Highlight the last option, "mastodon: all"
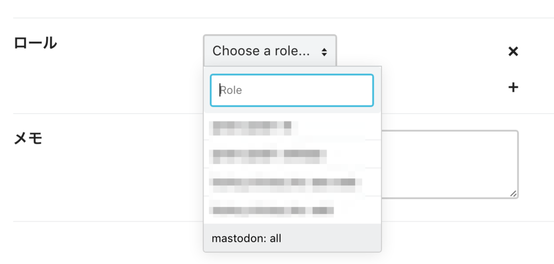 pyautogui.click(x=247, y=238)
